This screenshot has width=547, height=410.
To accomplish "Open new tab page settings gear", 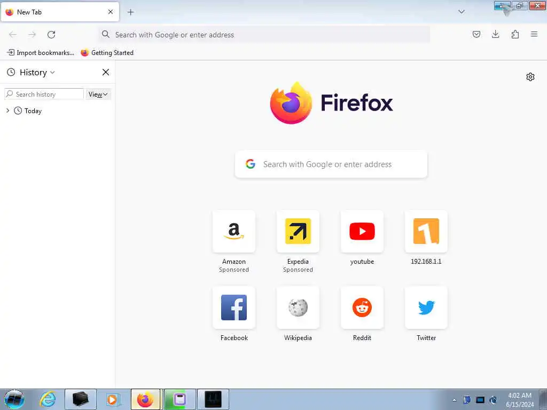I will coord(530,77).
